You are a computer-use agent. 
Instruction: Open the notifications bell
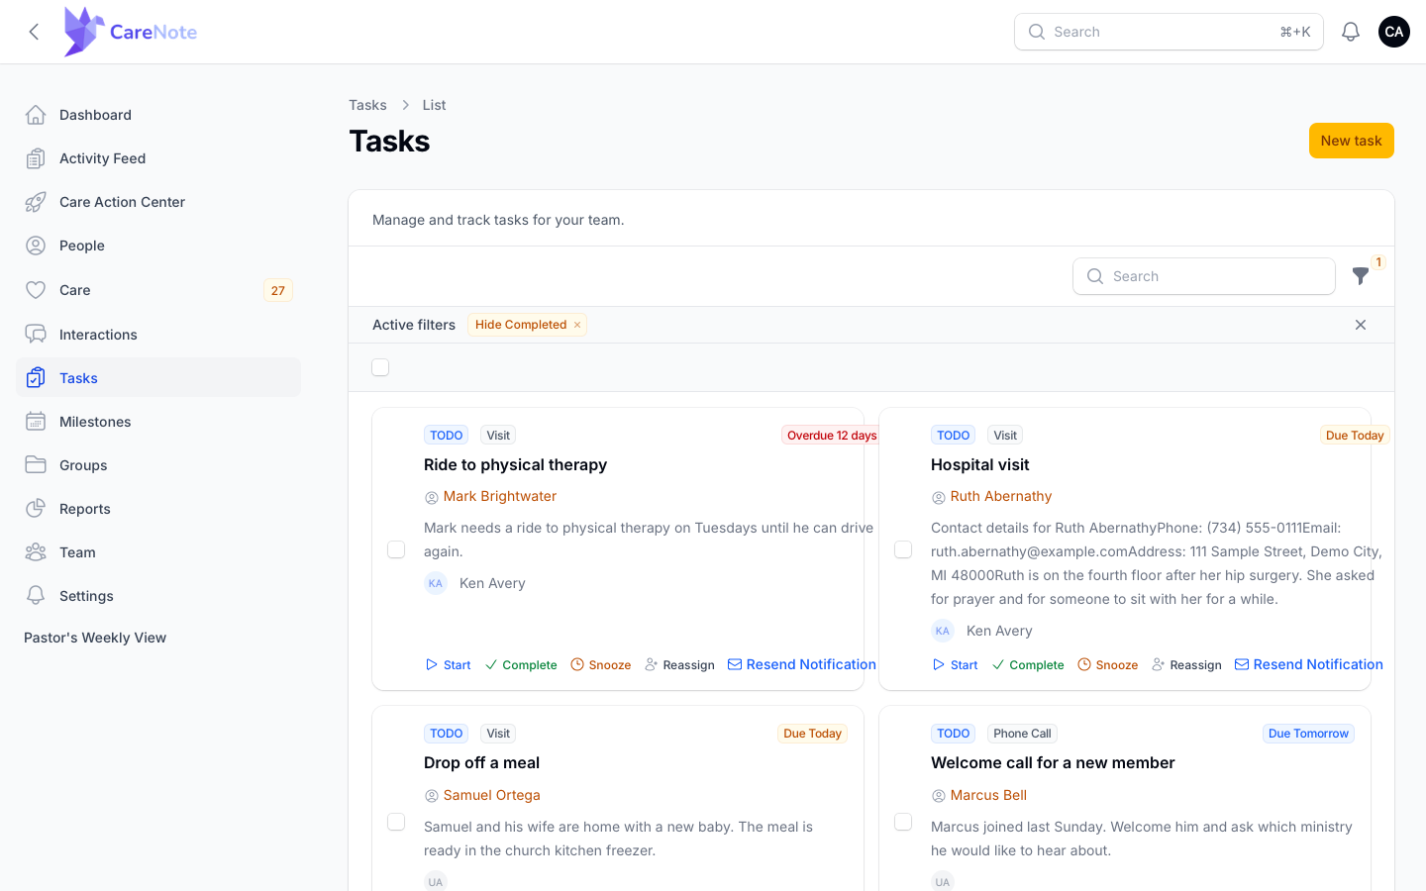(1351, 32)
